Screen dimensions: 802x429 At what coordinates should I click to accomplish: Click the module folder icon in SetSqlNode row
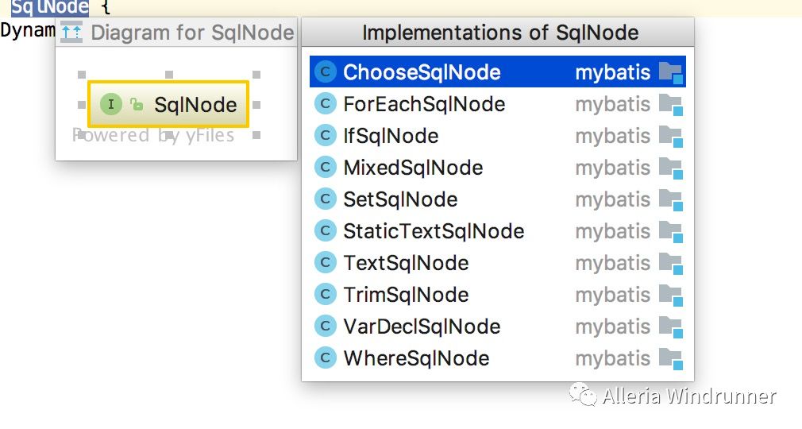coord(671,200)
